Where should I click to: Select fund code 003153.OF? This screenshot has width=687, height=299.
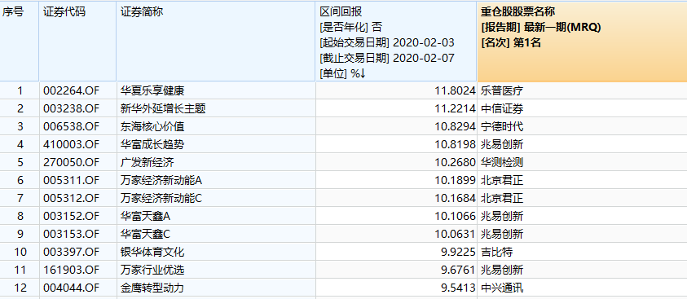coord(72,234)
